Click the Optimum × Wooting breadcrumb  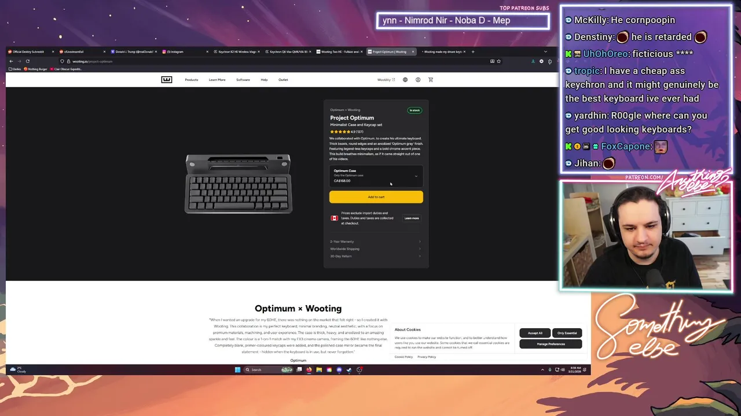tap(345, 110)
